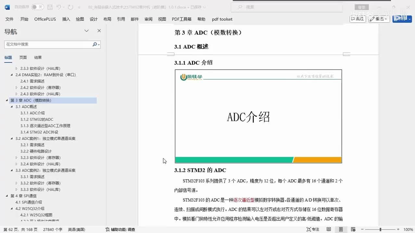Image resolution: width=415 pixels, height=233 pixels.
Task: Expand 2.4.3 软件设计（HAL库） heading
Action: click(17, 94)
